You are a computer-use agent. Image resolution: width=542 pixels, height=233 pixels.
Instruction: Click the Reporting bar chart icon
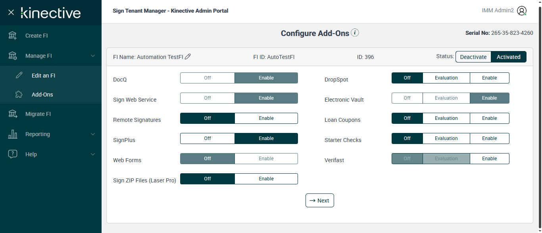(13, 134)
